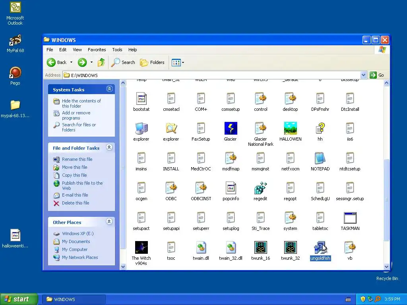
Task: Select the twain.dll file icon
Action: tap(201, 247)
